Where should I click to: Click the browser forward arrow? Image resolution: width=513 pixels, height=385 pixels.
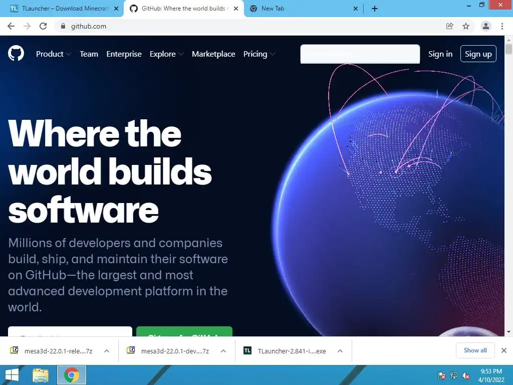[27, 26]
